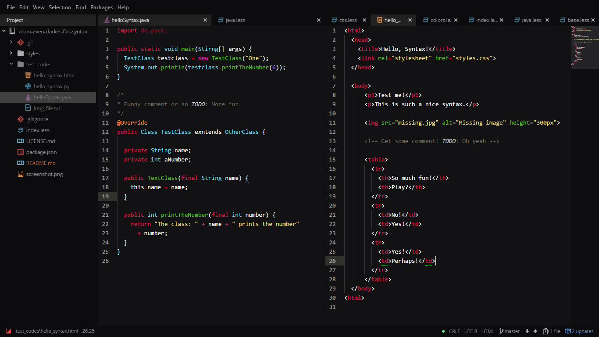
Task: Open the Edit menu
Action: coord(24,7)
